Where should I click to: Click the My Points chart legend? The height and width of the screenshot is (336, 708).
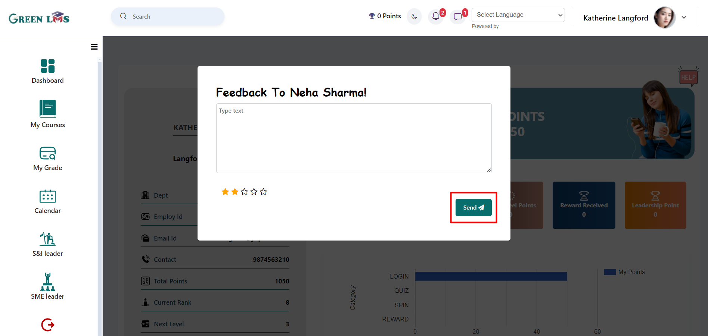(624, 272)
